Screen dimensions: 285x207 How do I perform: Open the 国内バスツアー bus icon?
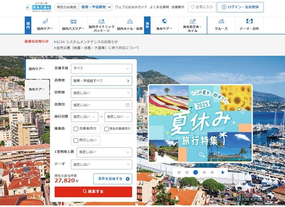pos(73,22)
